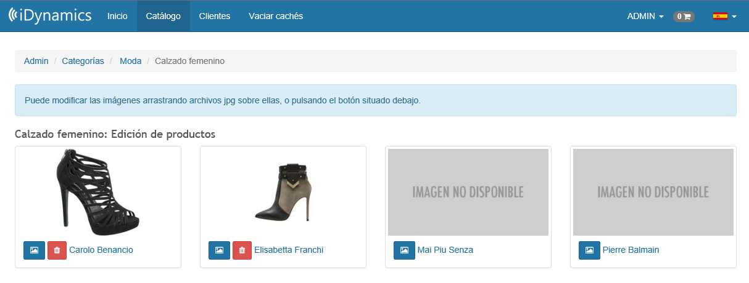The height and width of the screenshot is (283, 749).
Task: Open the Carolo Benancio product link
Action: pos(101,250)
